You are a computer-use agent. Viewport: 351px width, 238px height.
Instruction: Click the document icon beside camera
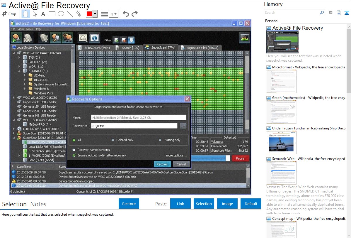pyautogui.click(x=339, y=13)
